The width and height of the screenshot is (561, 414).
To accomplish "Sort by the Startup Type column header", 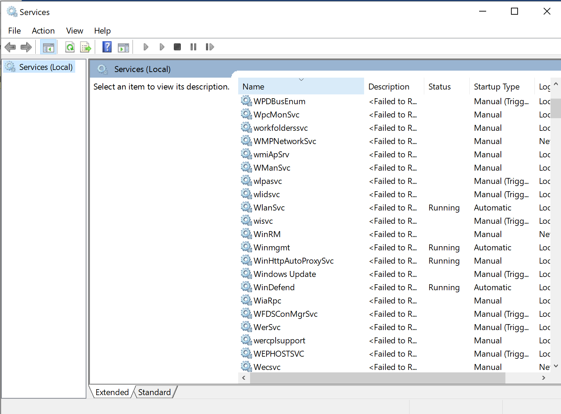I will coord(502,86).
